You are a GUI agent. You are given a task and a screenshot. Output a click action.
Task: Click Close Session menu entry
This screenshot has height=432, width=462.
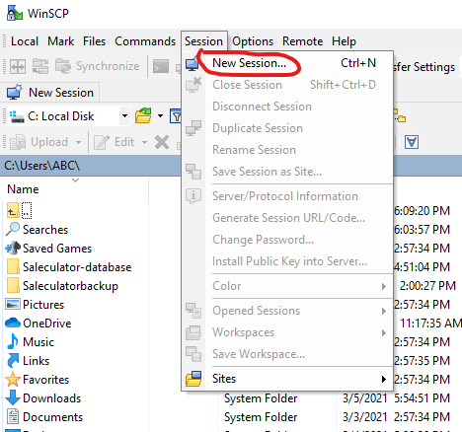(x=287, y=85)
